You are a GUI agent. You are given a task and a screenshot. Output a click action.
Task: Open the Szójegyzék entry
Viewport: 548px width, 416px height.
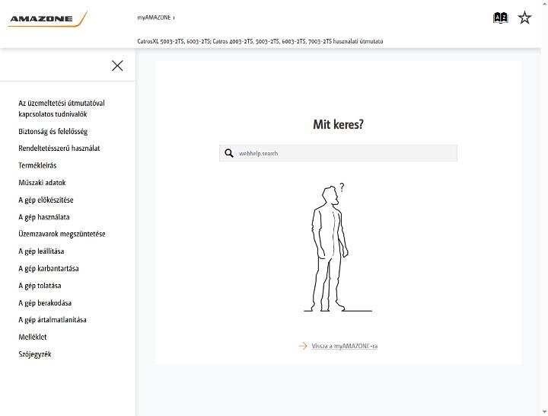pos(35,354)
